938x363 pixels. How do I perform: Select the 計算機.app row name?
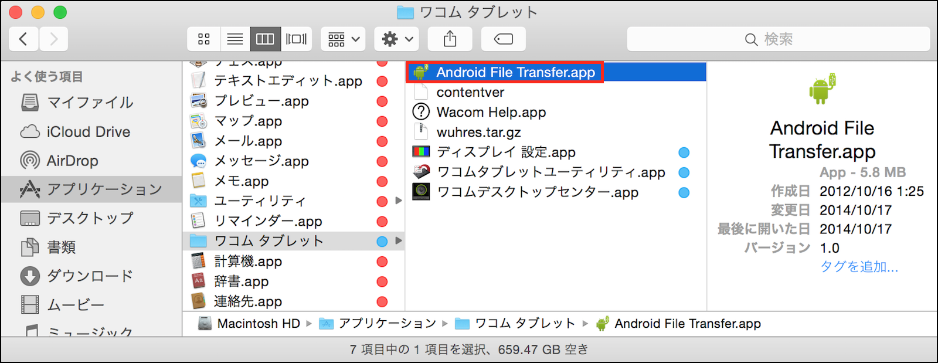point(248,262)
